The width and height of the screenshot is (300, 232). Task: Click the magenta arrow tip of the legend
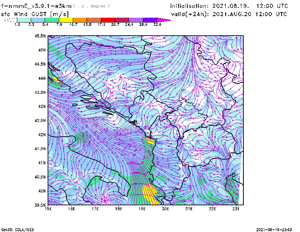(164, 20)
